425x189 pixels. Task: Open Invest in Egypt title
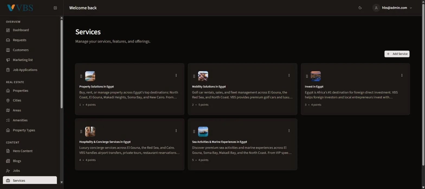point(314,87)
